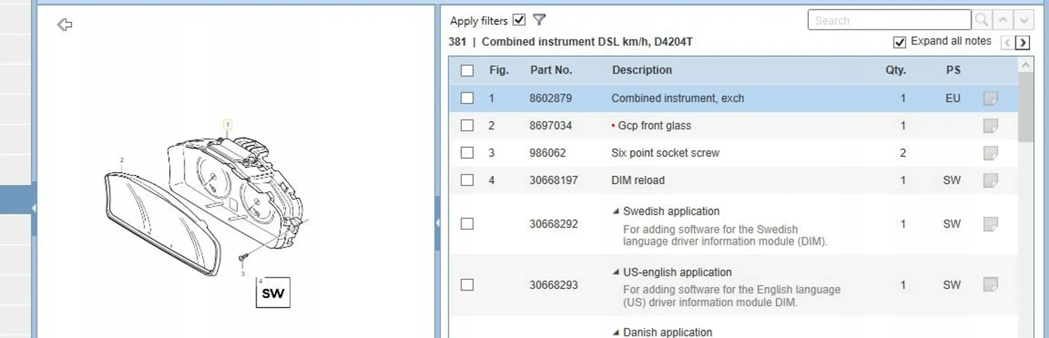
Task: Open note icon for Gcp front glass
Action: click(990, 126)
